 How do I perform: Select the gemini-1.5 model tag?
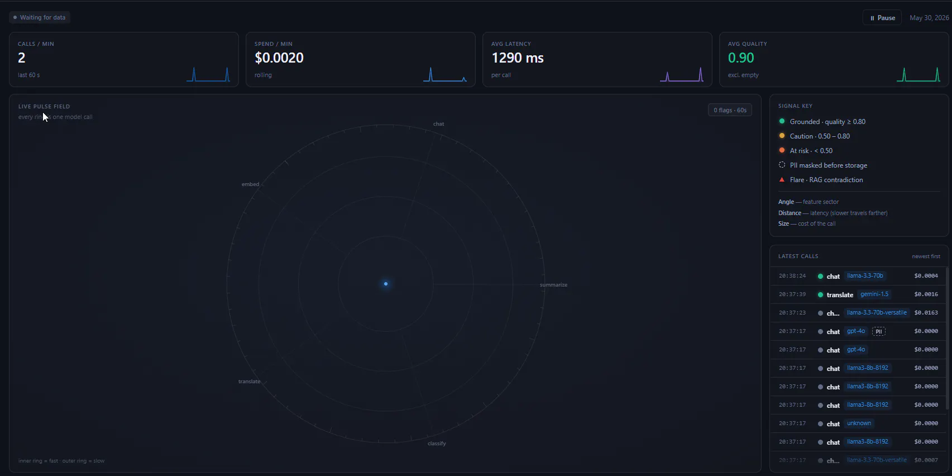(x=874, y=294)
